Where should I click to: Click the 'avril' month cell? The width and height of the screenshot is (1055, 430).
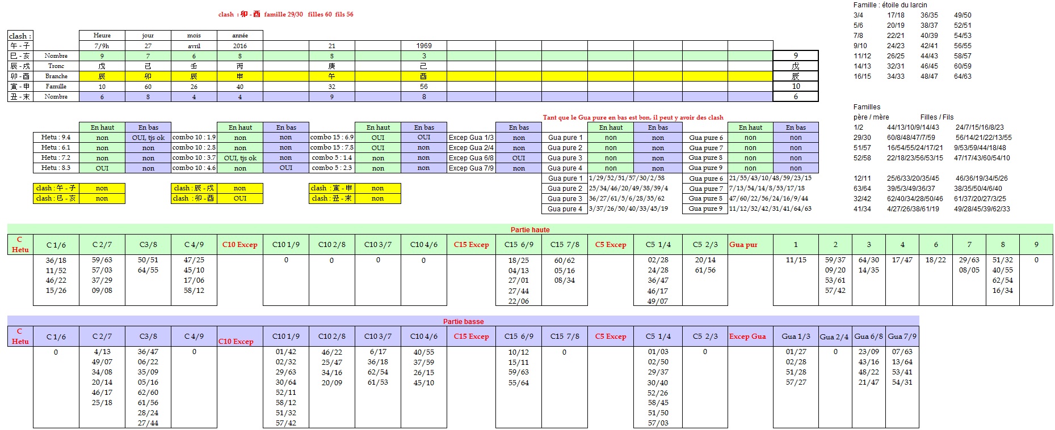click(194, 46)
